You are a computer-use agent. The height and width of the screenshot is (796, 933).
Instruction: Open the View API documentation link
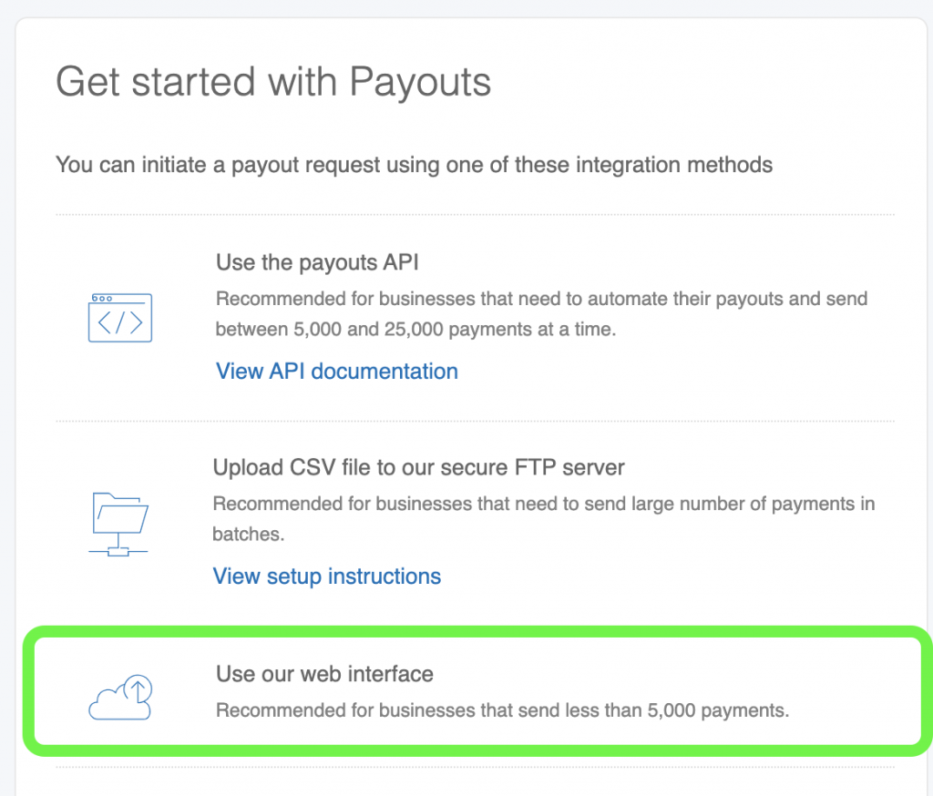pyautogui.click(x=336, y=372)
